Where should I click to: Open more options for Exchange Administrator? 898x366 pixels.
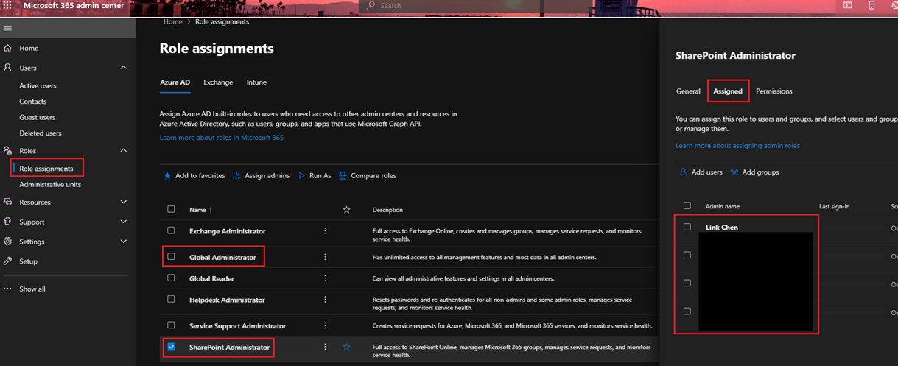pos(325,230)
